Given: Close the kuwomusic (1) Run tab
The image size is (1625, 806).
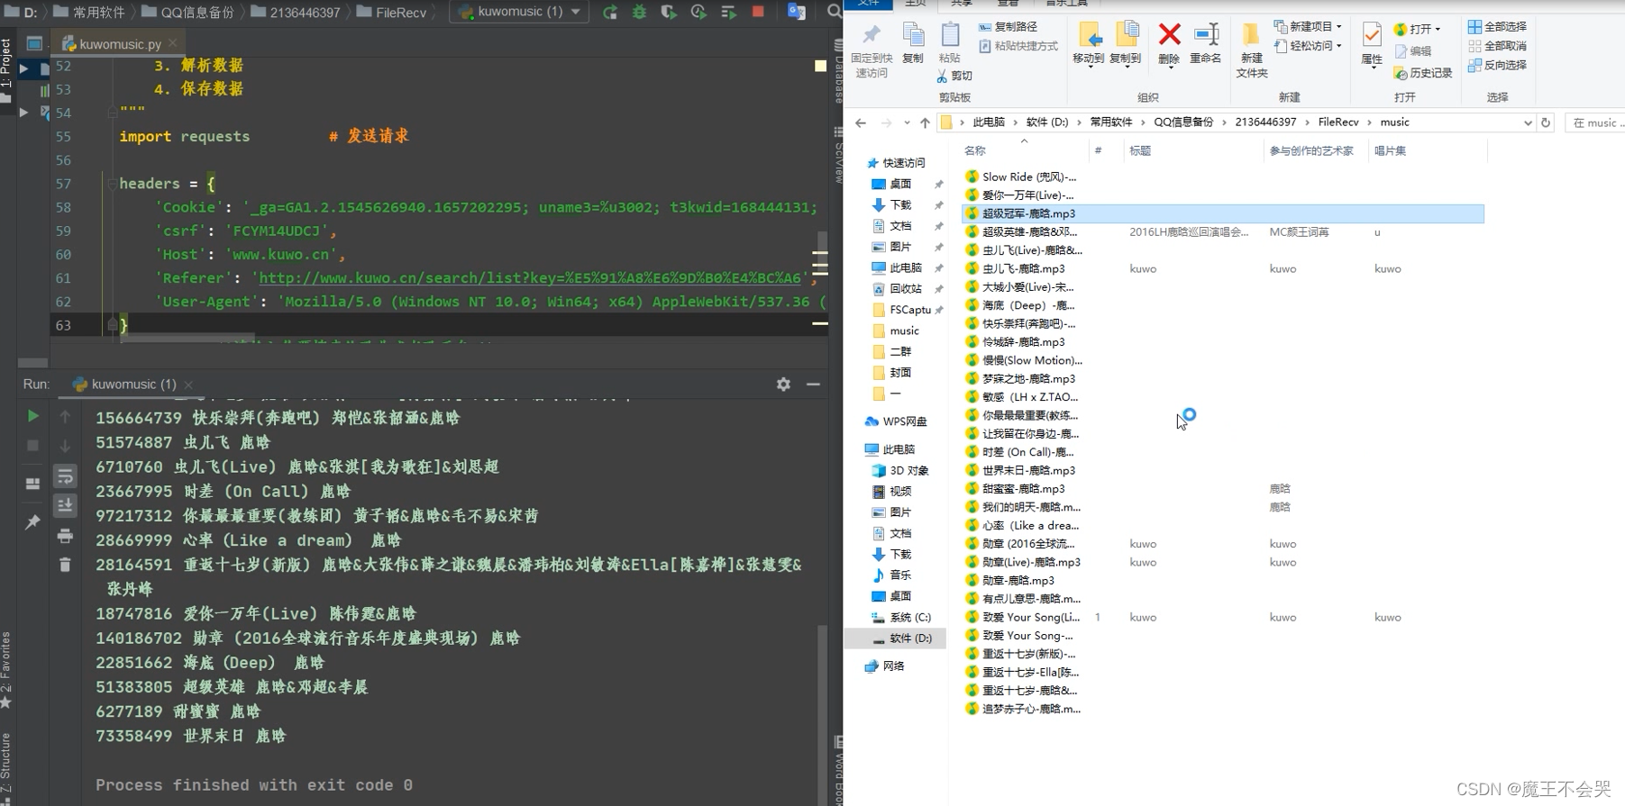Looking at the screenshot, I should pyautogui.click(x=188, y=385).
